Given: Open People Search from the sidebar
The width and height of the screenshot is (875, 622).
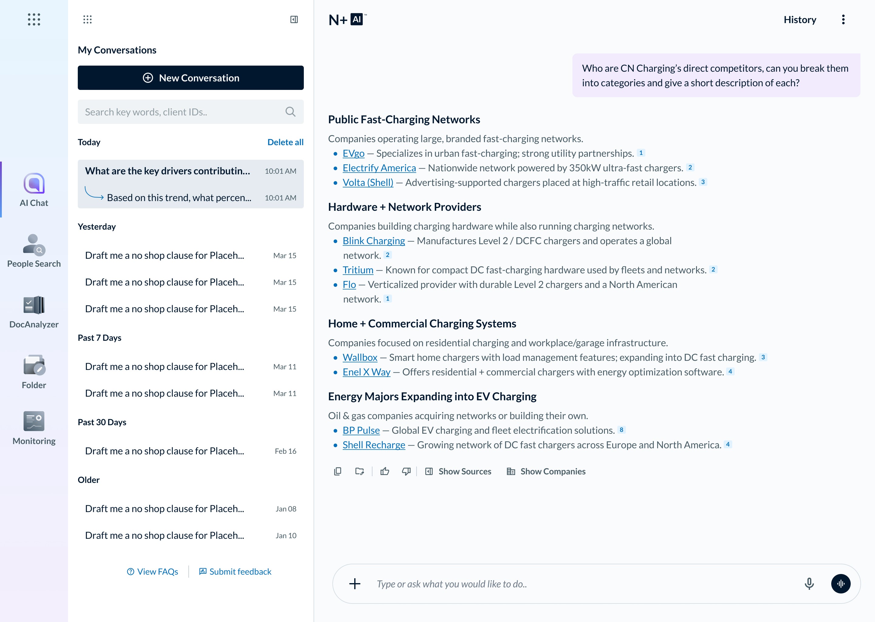Looking at the screenshot, I should point(34,251).
